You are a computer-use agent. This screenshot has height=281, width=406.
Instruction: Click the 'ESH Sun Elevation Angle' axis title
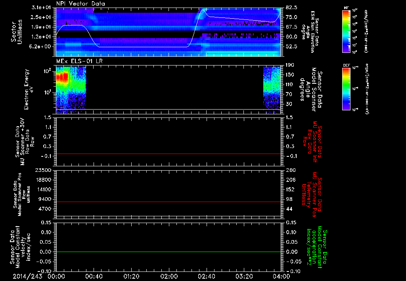tap(310, 32)
